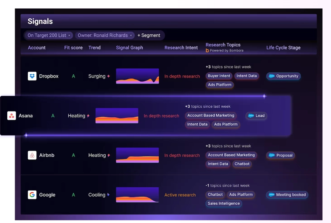Open the Proposal life cycle badge
Viewport: 331px width, 223px height.
(x=280, y=155)
